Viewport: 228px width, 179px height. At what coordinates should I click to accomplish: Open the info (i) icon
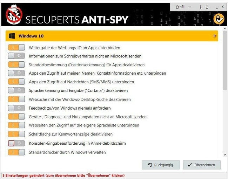201,7
